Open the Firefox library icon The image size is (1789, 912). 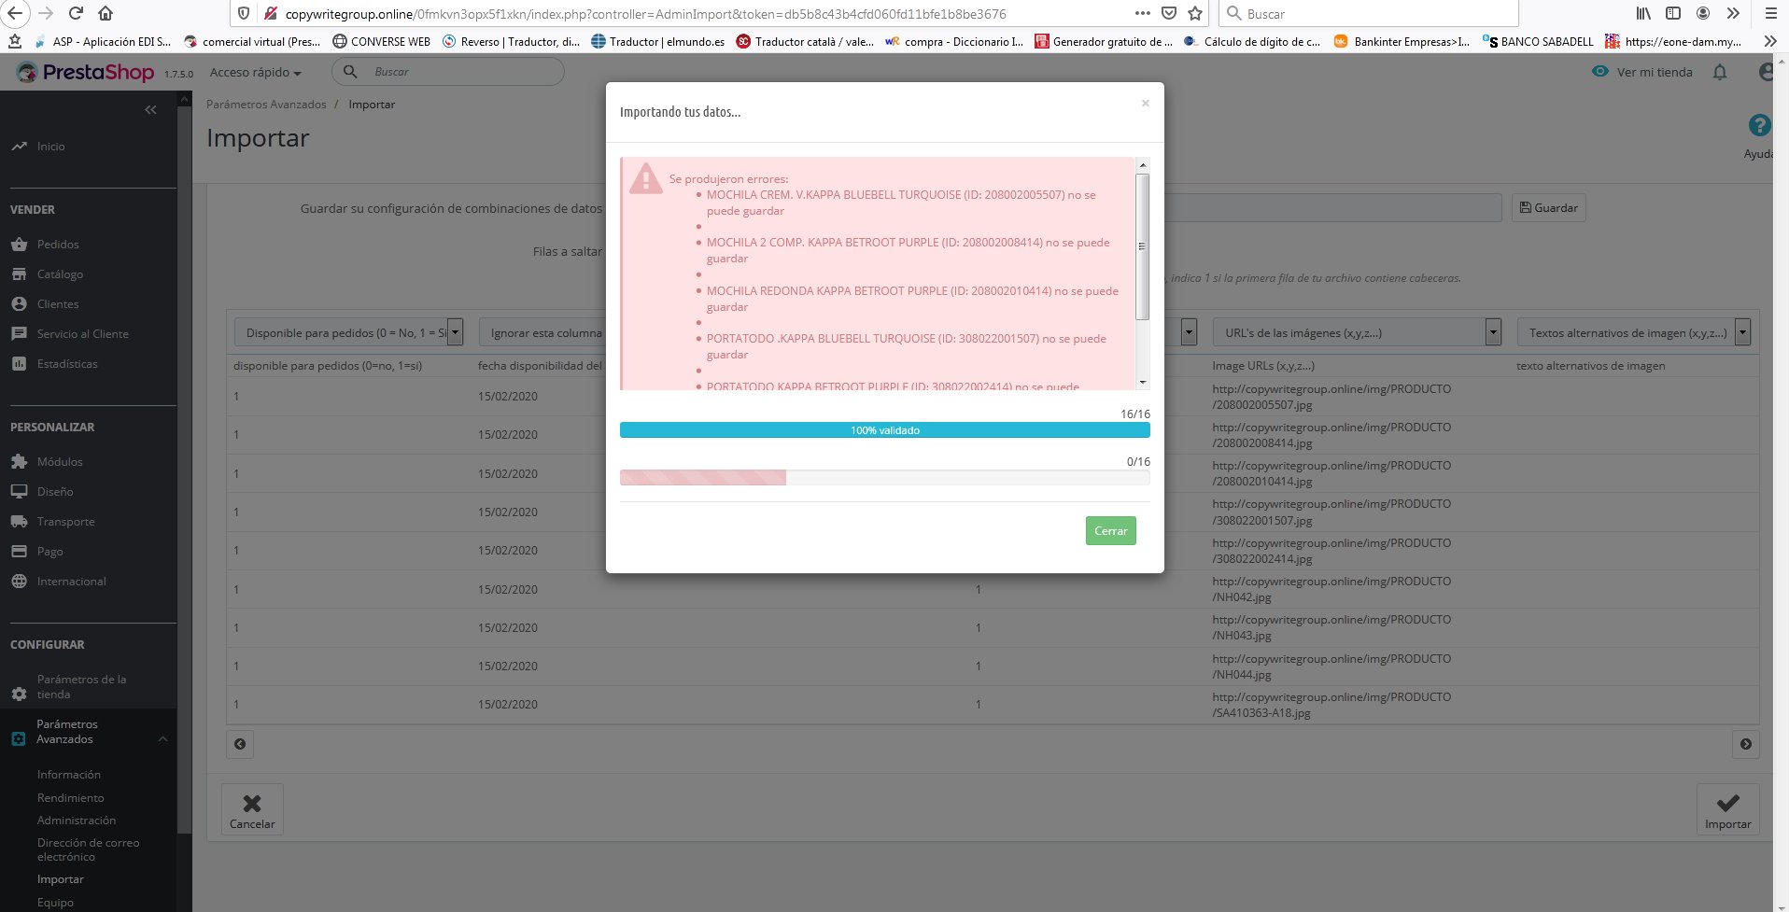click(x=1643, y=13)
